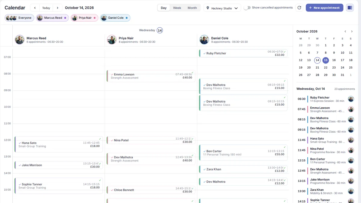The height and width of the screenshot is (203, 361).
Task: Click the avatar beside Ben Carter in agenda
Action: coord(351,160)
